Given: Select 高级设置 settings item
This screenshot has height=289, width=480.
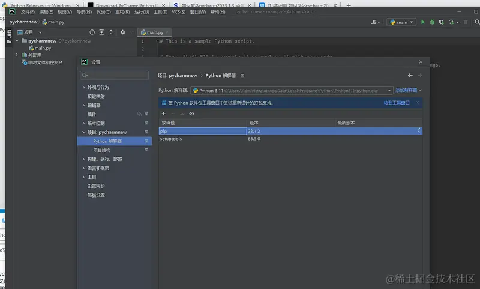Looking at the screenshot, I should pyautogui.click(x=96, y=195).
